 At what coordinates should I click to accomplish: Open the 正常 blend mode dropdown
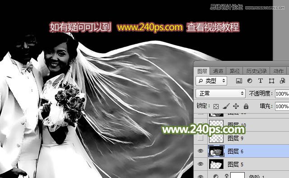tap(220, 93)
